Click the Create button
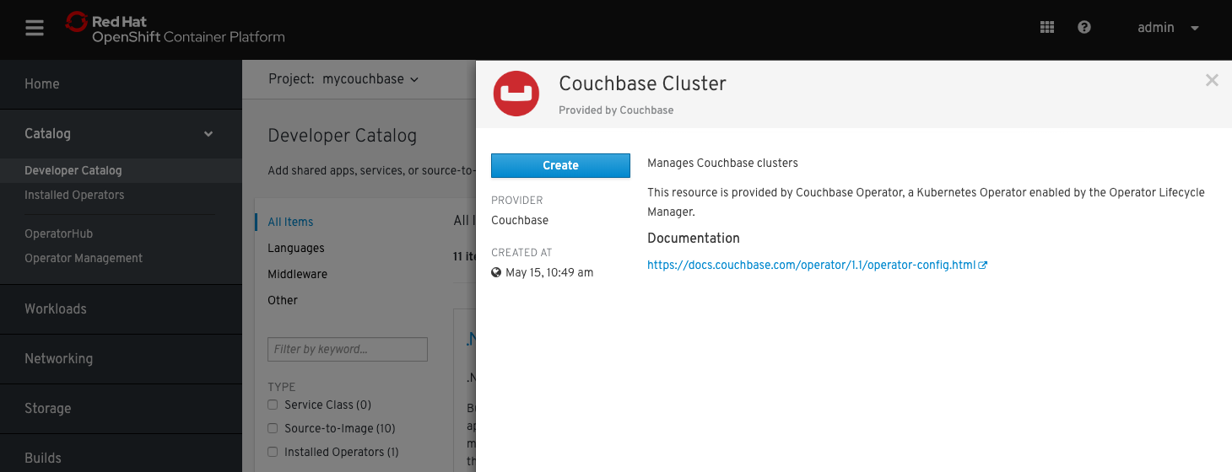Screen dimensions: 1232x472 pos(560,165)
